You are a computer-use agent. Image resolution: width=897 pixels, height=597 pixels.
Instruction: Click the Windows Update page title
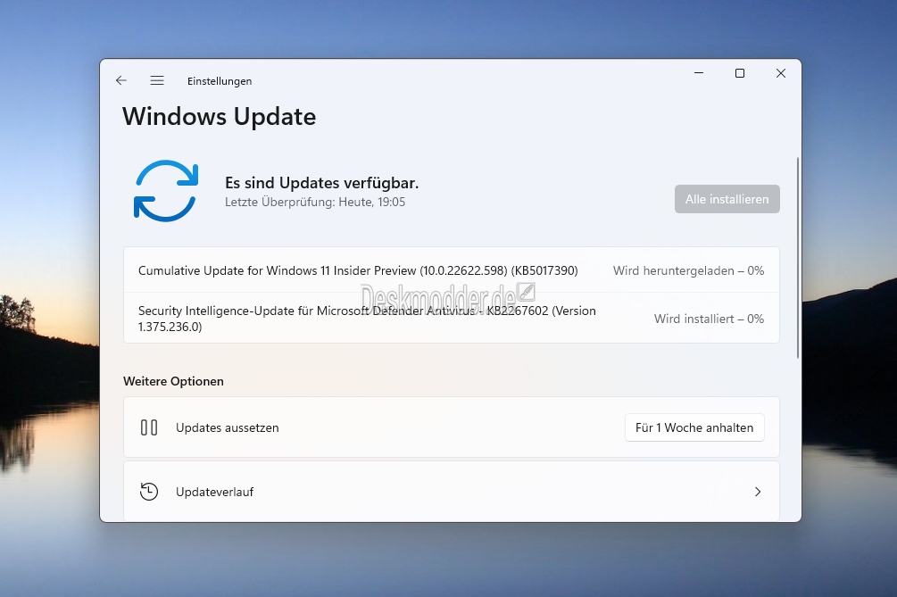click(x=219, y=117)
